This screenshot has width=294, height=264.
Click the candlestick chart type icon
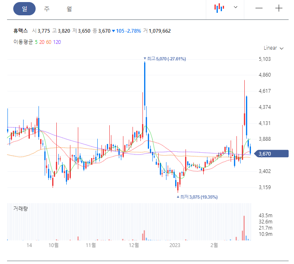tap(219, 8)
